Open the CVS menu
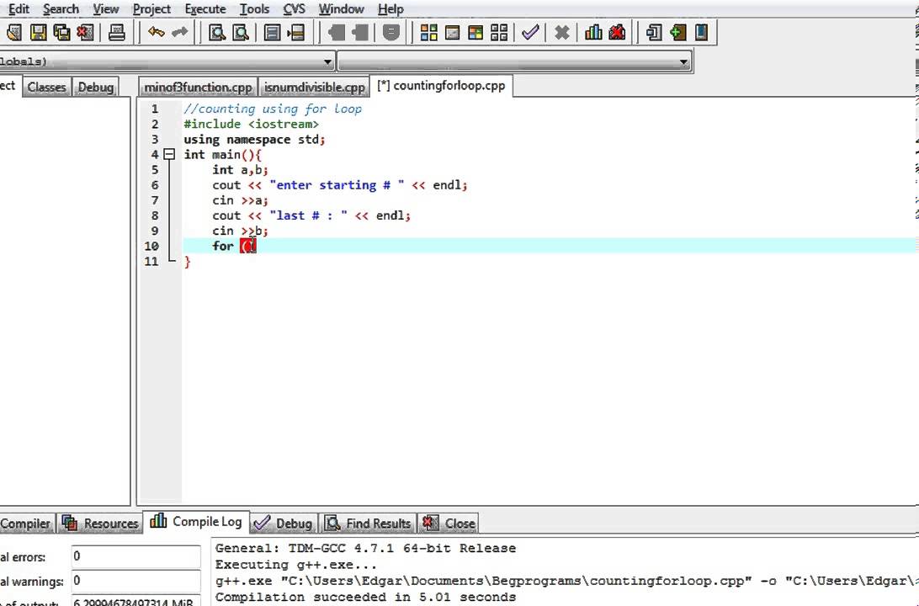This screenshot has width=919, height=606. 295,8
